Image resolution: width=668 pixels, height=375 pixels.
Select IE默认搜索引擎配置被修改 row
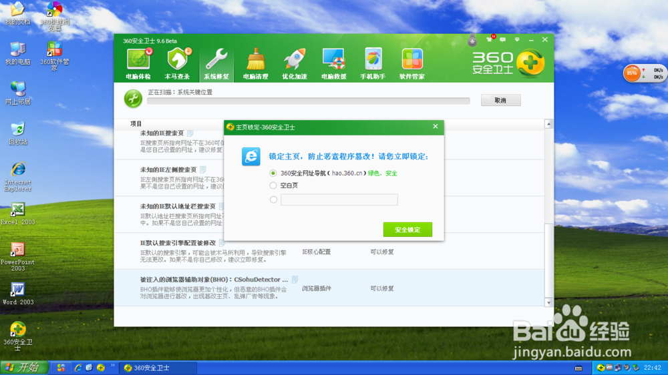(329, 251)
